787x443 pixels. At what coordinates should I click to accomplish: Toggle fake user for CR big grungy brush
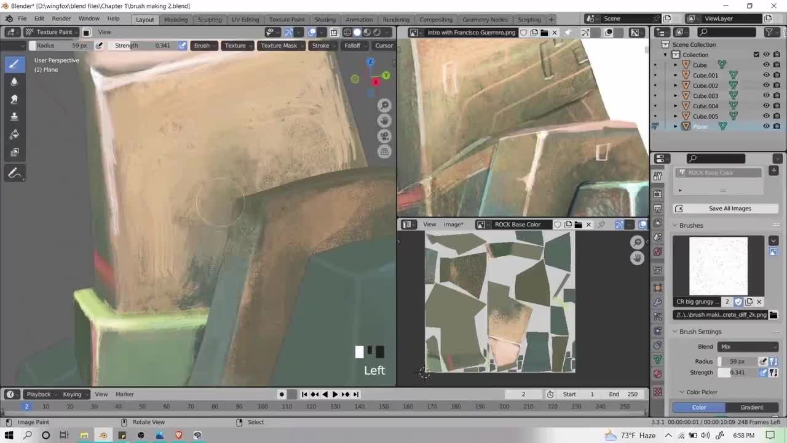pyautogui.click(x=738, y=301)
